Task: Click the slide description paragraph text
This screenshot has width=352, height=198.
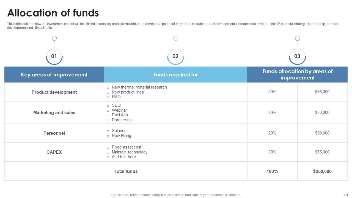Action: 172,26
